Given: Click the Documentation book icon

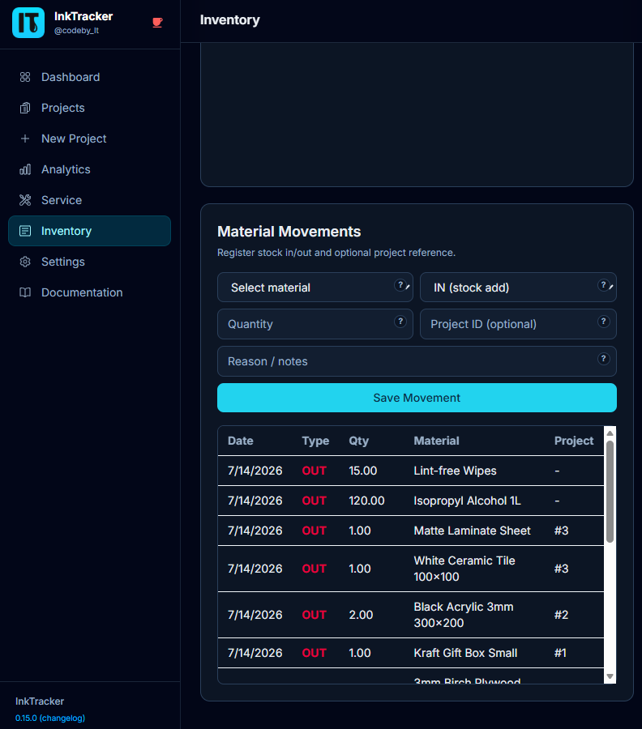Looking at the screenshot, I should coord(25,292).
